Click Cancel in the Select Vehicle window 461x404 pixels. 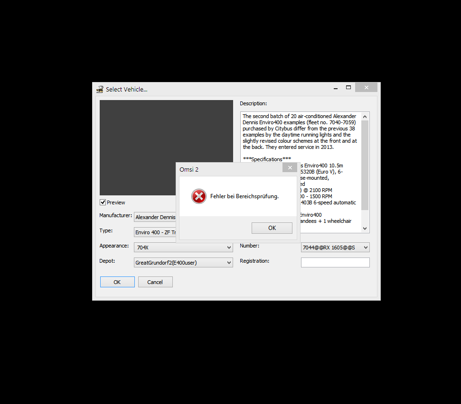155,282
